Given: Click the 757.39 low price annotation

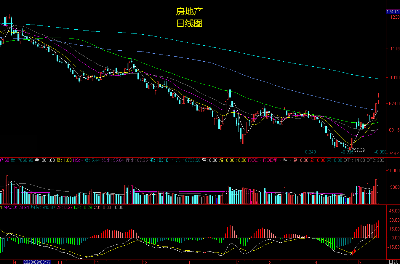Looking at the screenshot, I should [359, 150].
